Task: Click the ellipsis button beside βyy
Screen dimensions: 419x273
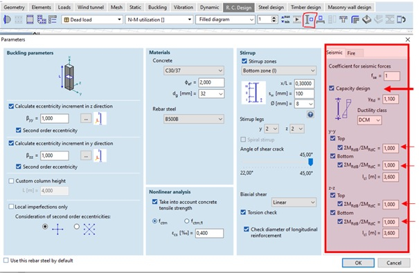Action: tap(86, 119)
